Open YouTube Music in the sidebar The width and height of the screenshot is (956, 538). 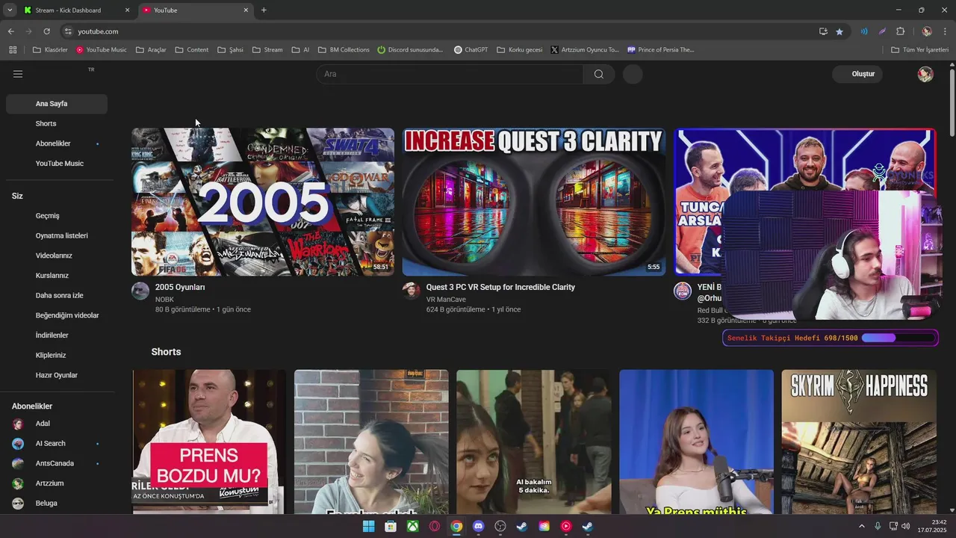57,164
